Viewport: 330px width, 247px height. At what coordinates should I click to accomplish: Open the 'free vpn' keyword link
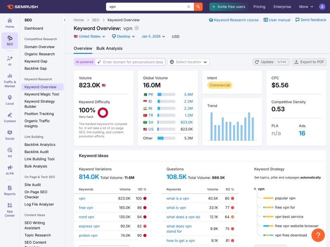point(86,208)
